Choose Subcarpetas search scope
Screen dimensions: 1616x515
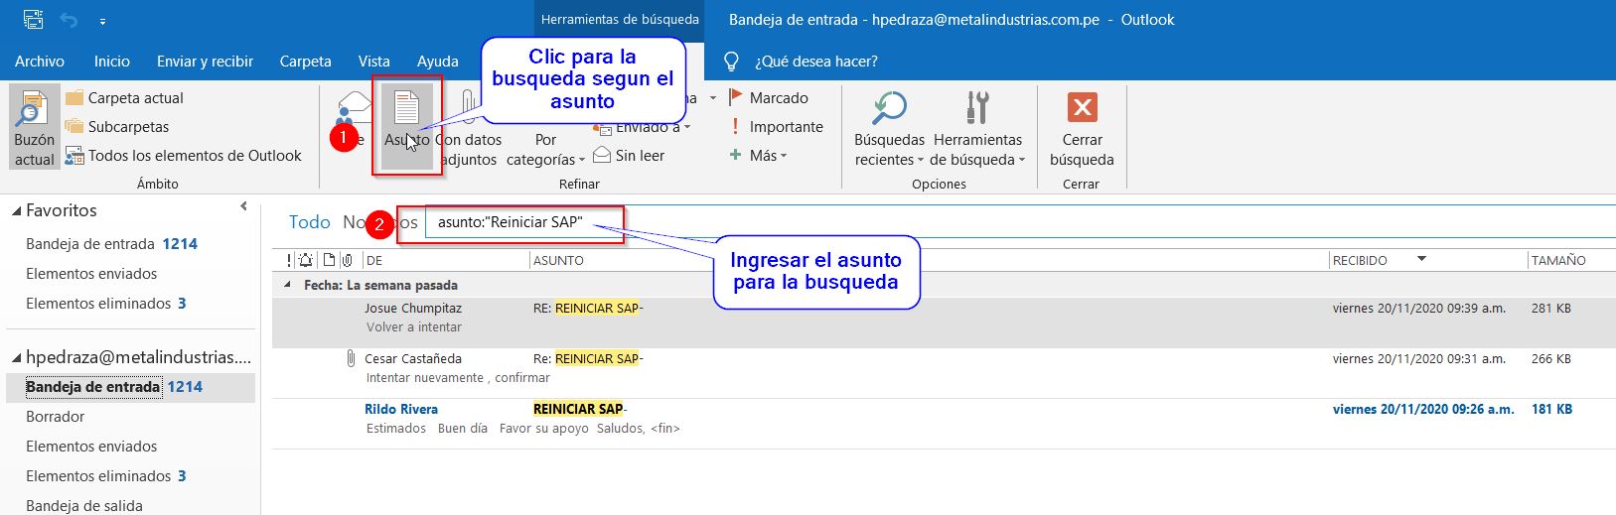click(x=117, y=127)
